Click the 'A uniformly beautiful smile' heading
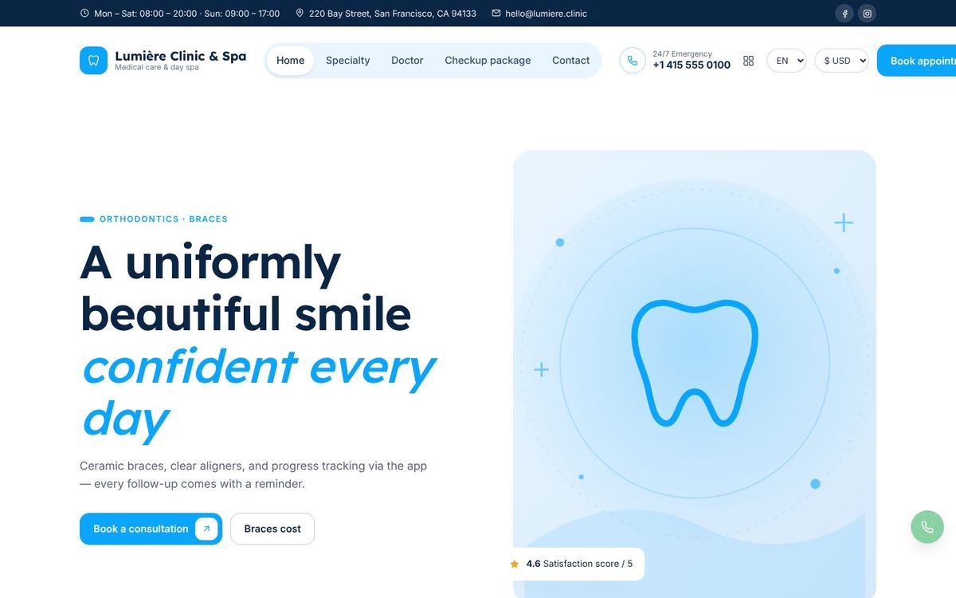This screenshot has width=956, height=598. [245, 288]
